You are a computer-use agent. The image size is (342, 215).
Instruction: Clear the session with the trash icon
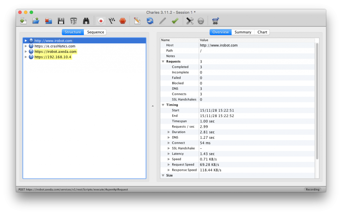coord(73,21)
